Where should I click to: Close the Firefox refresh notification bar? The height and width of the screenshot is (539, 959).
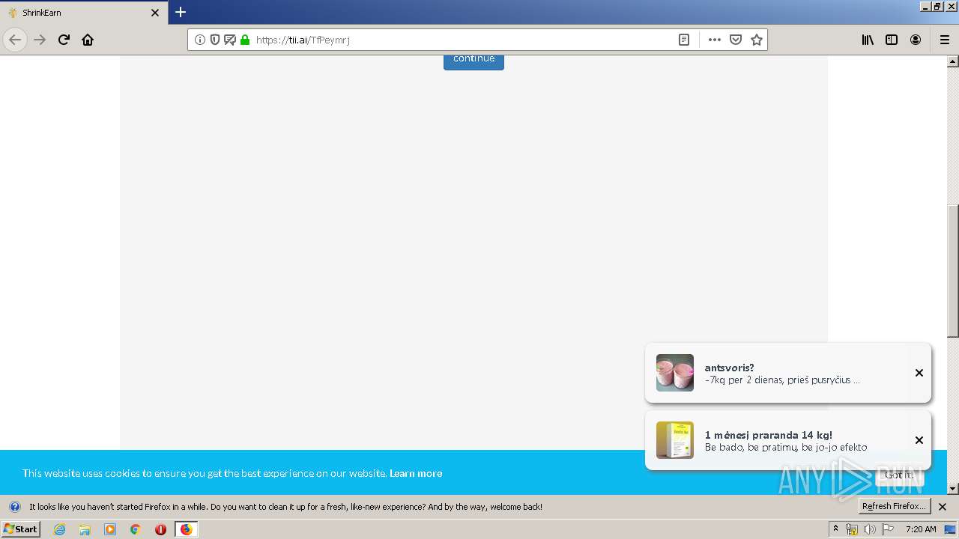tap(943, 507)
